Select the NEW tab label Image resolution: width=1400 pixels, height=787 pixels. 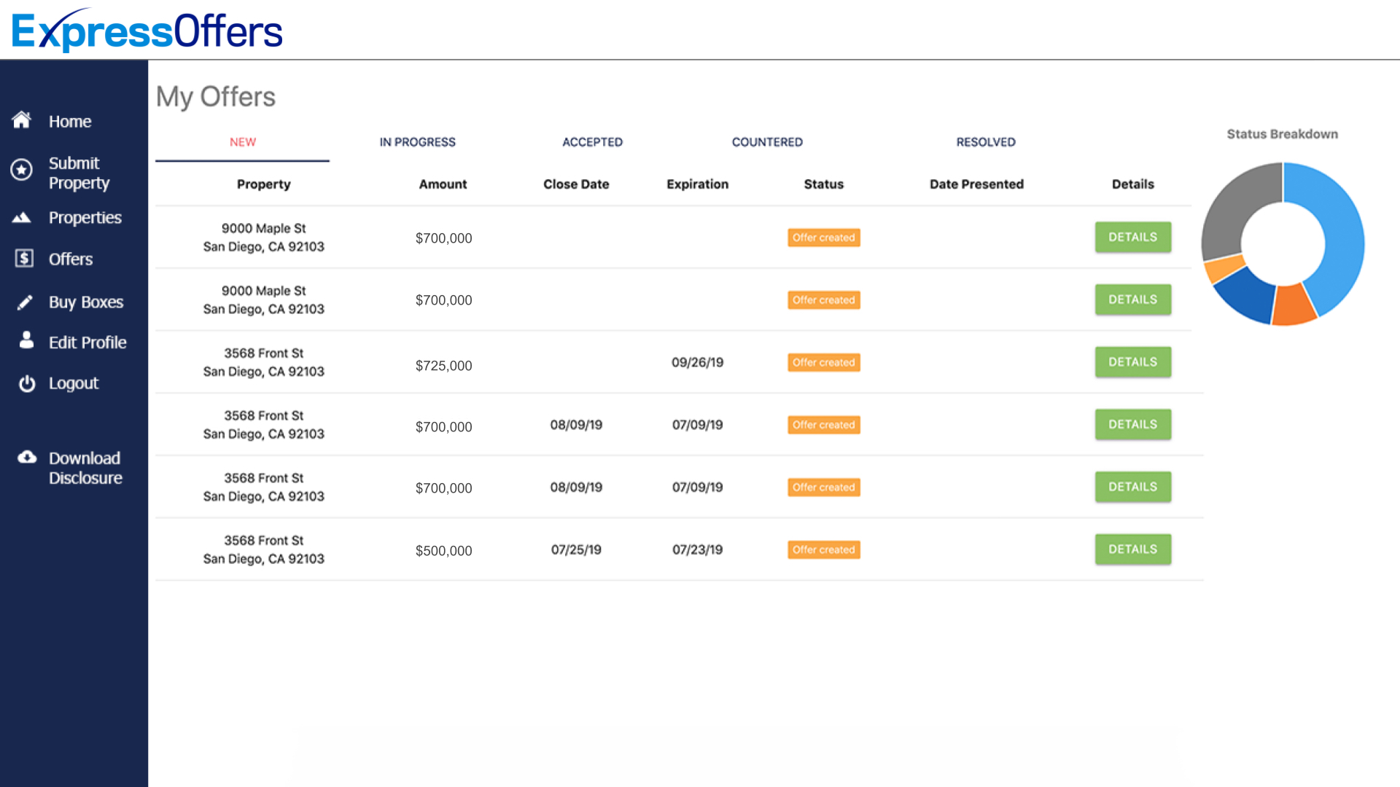pyautogui.click(x=242, y=142)
